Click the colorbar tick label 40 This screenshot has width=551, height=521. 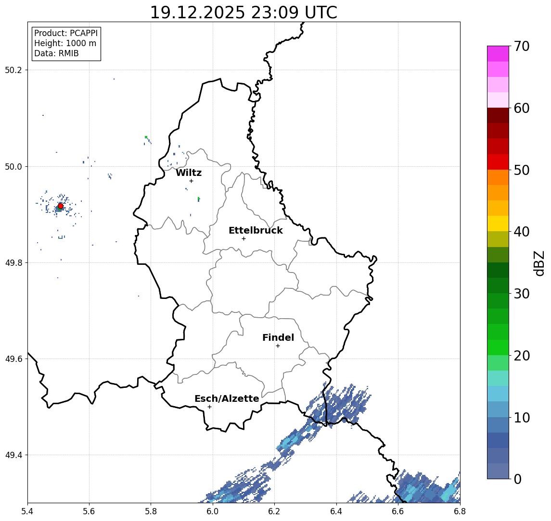tap(522, 232)
